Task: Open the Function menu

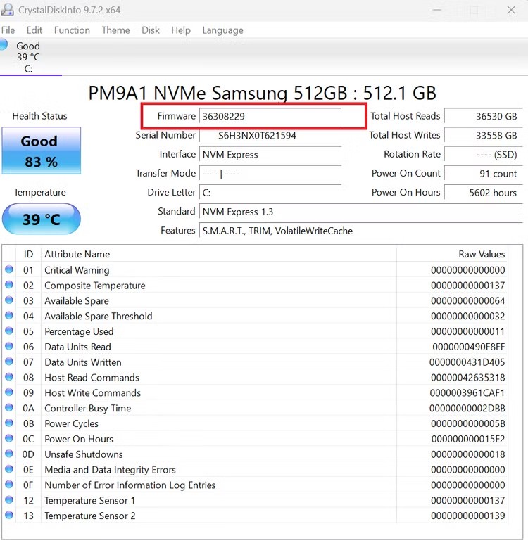Action: 72,30
